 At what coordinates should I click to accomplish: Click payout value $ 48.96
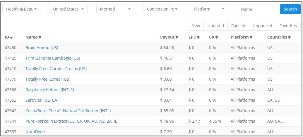coord(167,121)
